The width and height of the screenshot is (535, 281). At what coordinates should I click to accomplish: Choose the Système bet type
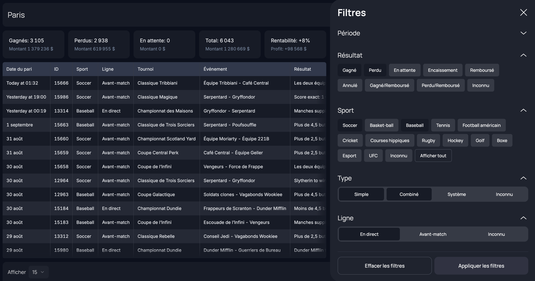(456, 195)
